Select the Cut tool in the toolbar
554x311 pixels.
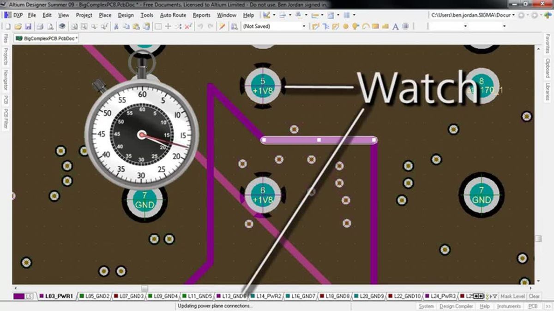(x=116, y=26)
